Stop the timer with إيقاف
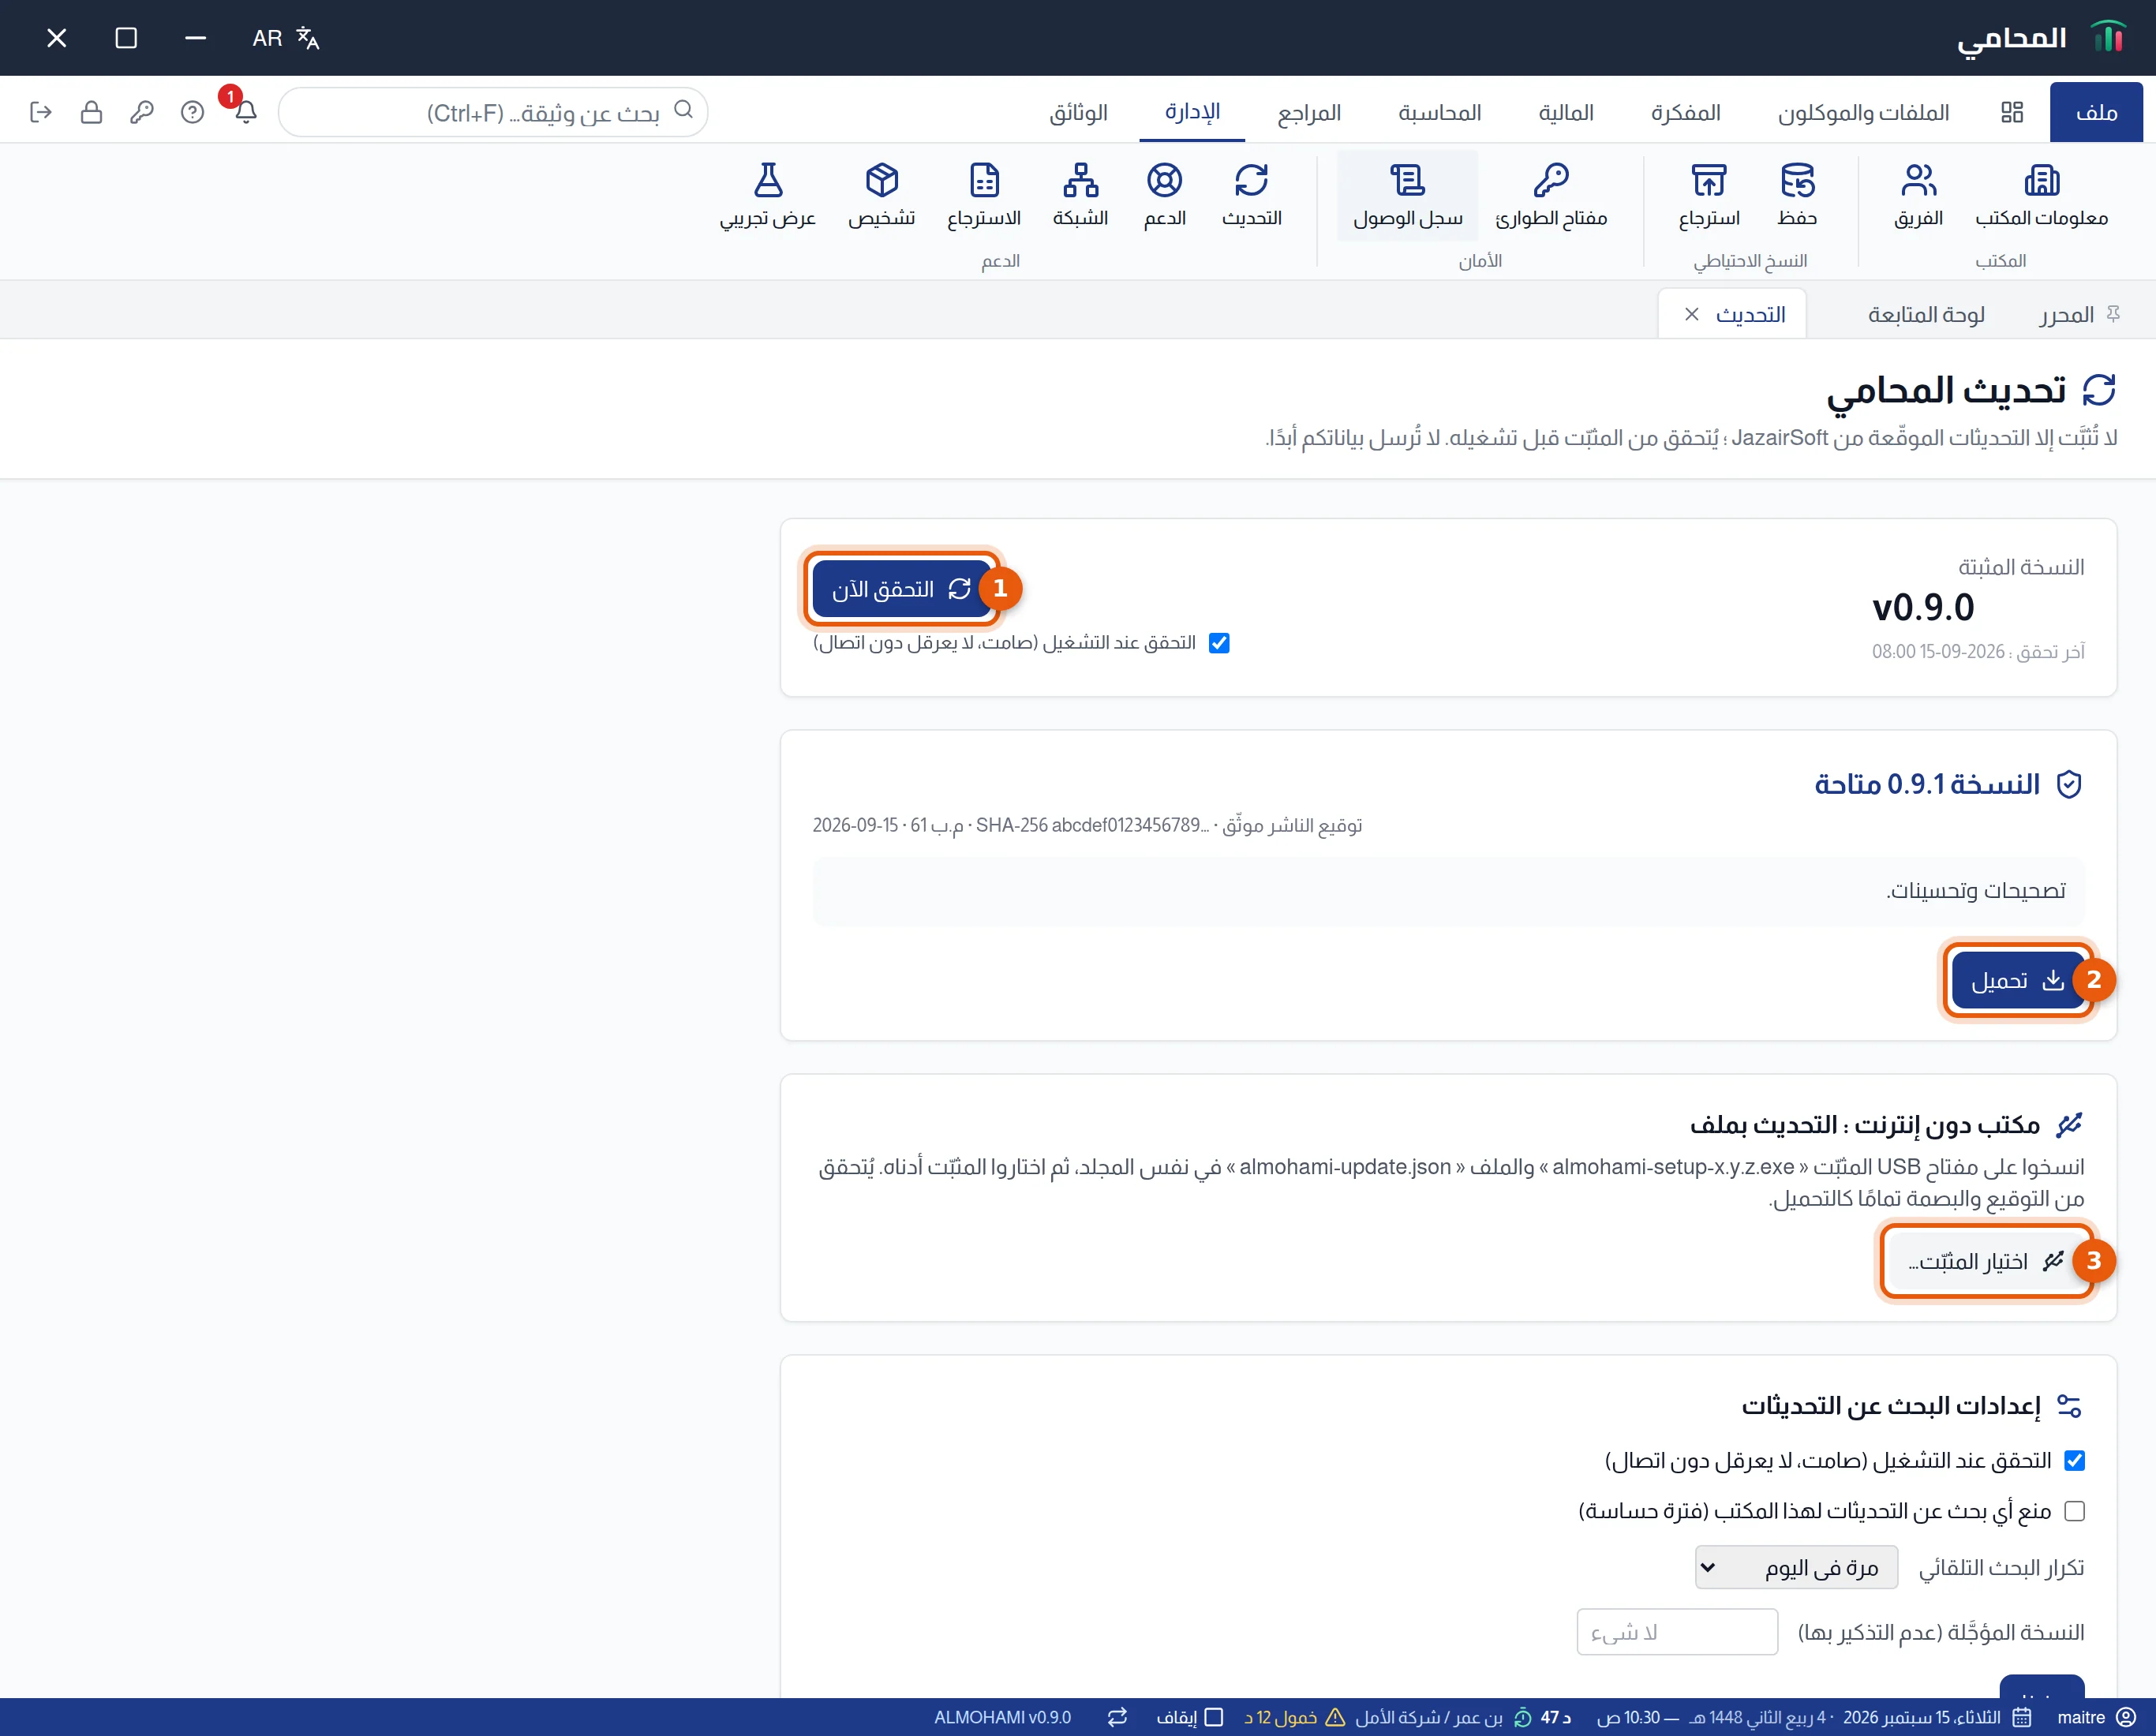Screen dimensions: 2156x1736 tap(1189, 1717)
